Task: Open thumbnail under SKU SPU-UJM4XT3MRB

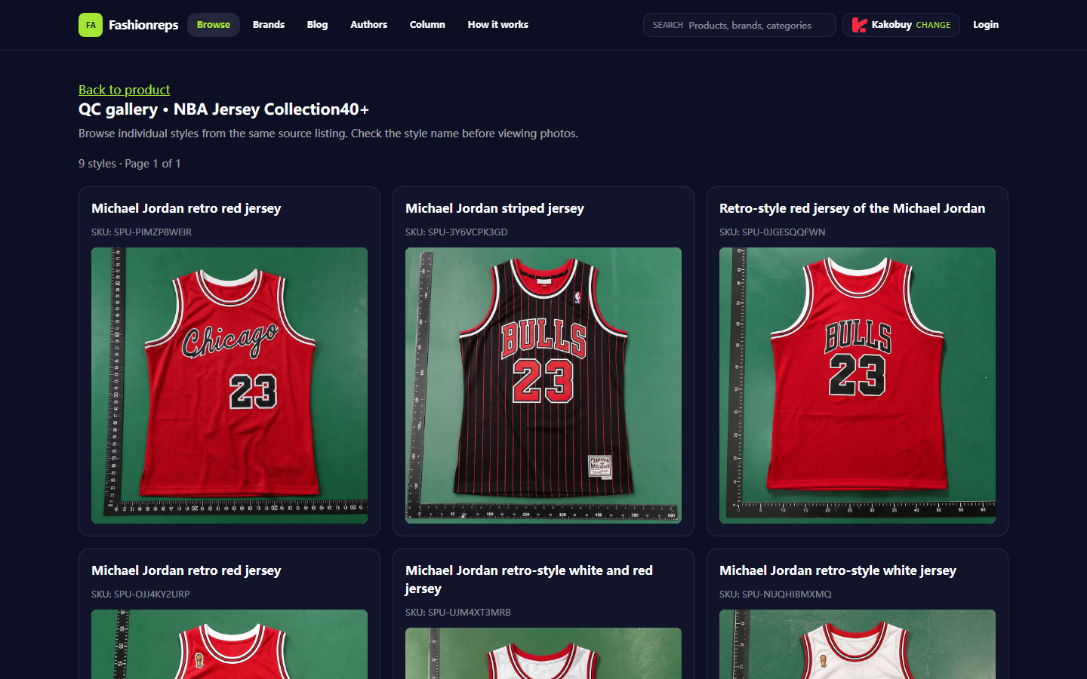Action: tap(543, 653)
